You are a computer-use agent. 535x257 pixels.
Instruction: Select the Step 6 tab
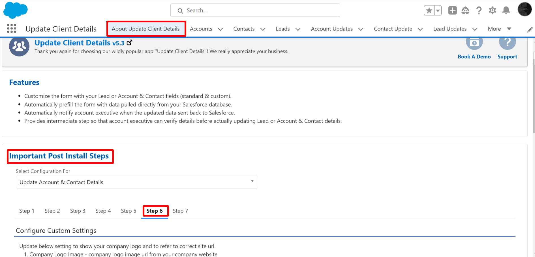pos(155,211)
